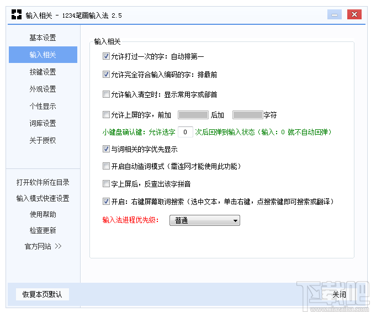Uncheck 与词相关的字优先显示

click(x=106, y=149)
